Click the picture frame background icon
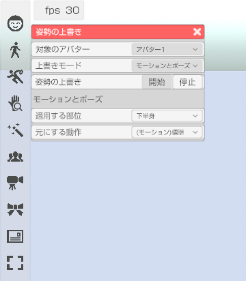Image resolution: width=246 pixels, height=281 pixels. point(15,236)
